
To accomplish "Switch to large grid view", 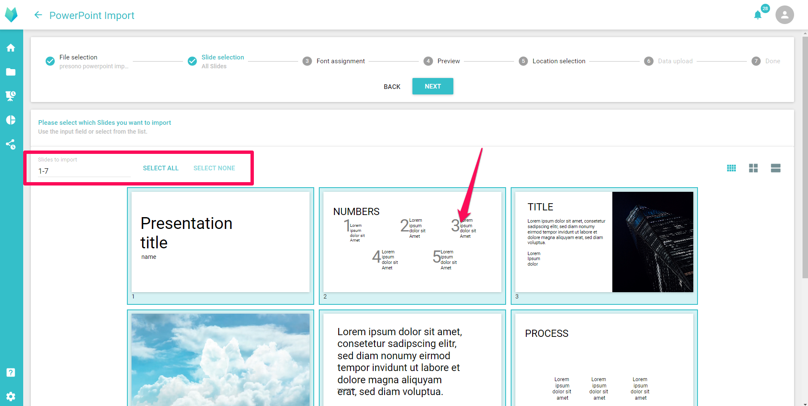I will coord(754,168).
